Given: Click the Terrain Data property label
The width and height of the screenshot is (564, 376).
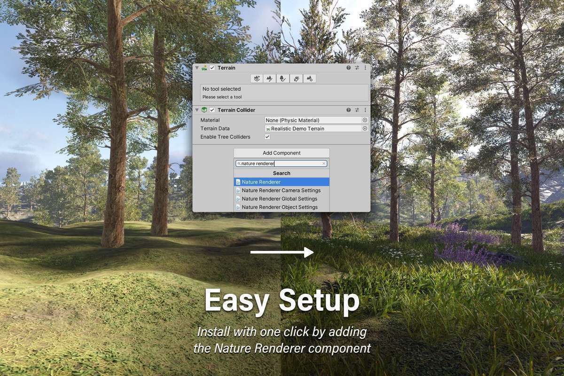Looking at the screenshot, I should (x=215, y=128).
